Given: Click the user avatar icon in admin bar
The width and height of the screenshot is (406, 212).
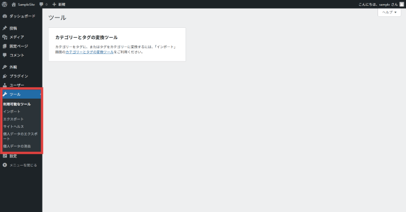Looking at the screenshot, I should click(x=401, y=5).
